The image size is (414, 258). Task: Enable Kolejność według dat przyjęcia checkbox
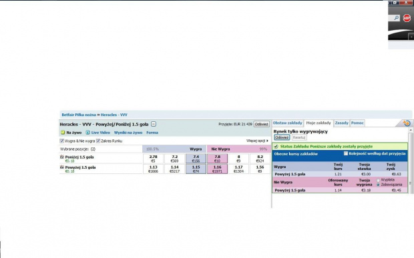point(346,153)
